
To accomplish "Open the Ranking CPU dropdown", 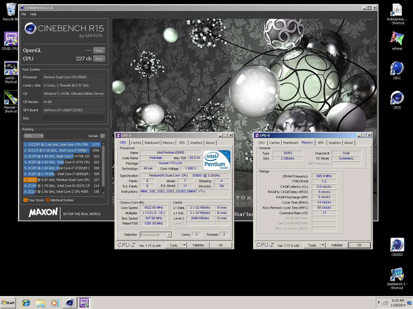I will coord(34,136).
